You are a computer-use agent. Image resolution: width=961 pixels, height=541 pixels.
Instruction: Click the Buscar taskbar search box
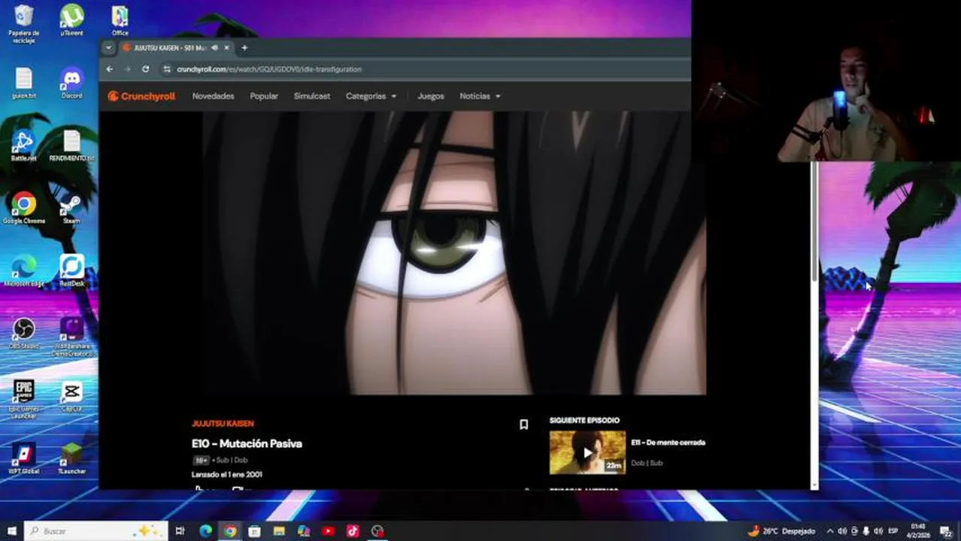click(96, 531)
